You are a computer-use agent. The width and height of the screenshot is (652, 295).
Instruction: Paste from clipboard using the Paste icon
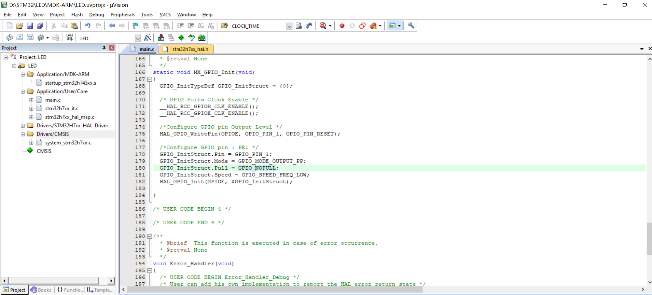click(x=74, y=26)
